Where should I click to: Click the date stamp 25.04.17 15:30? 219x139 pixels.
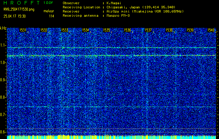coord(15,16)
